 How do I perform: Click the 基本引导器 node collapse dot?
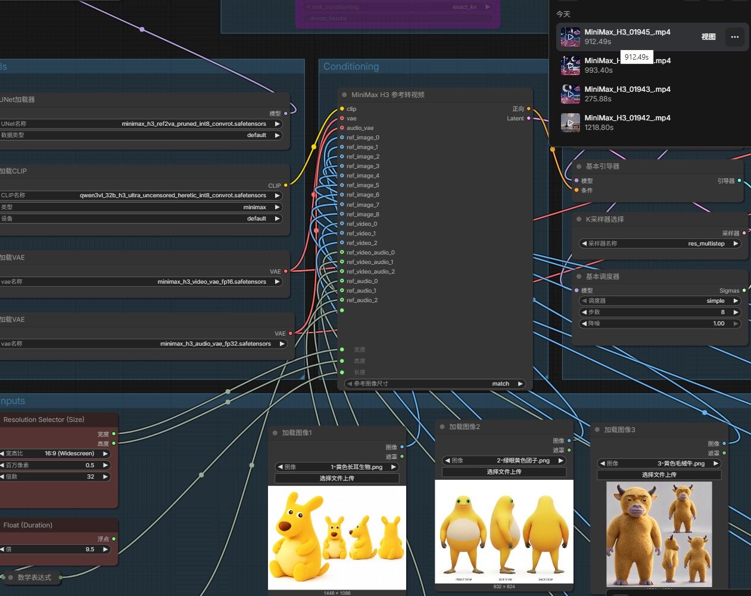[579, 166]
